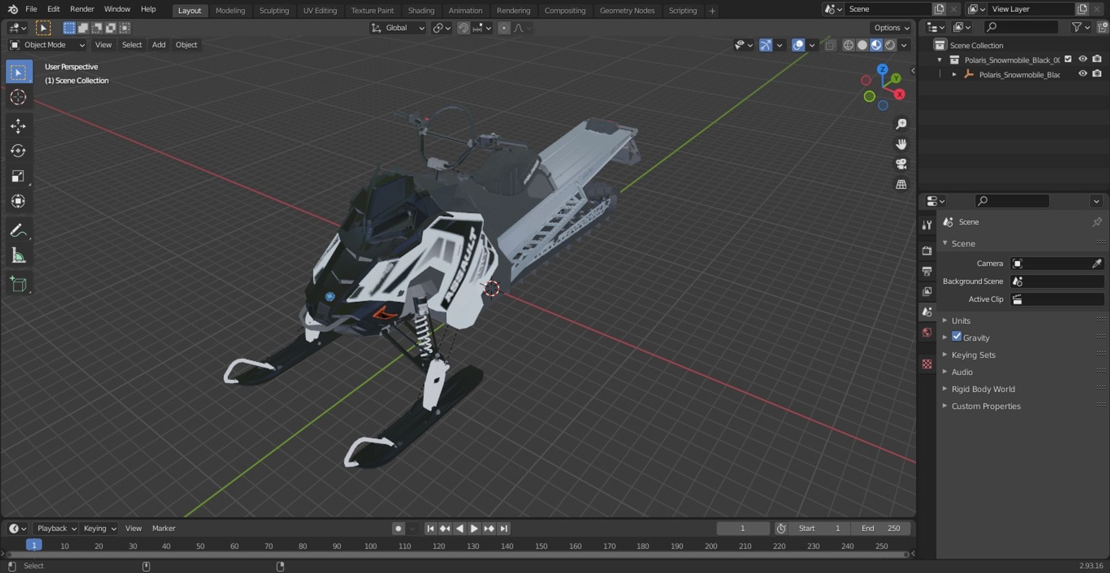Open the Edit menu
The image size is (1110, 573).
53,9
